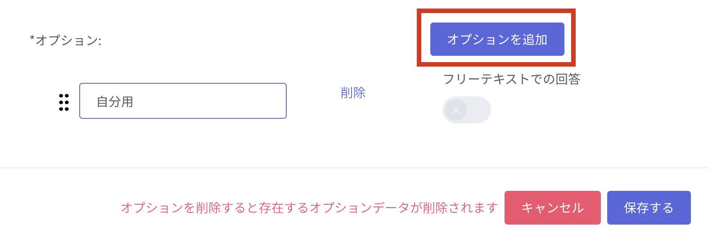Save changes with the blue 保存する button

coord(649,207)
